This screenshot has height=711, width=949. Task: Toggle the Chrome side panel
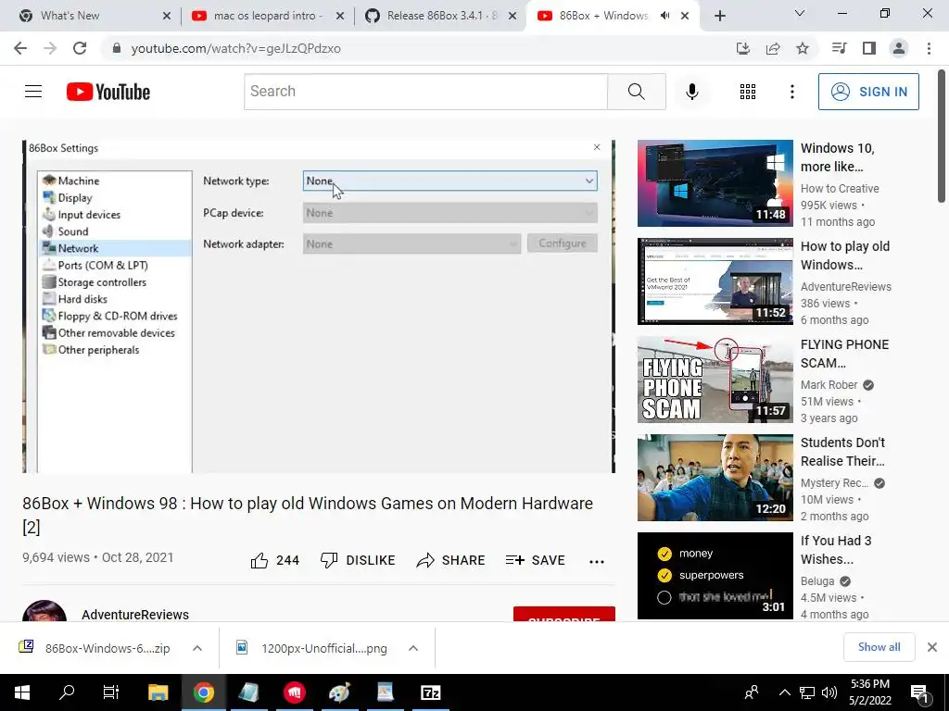pyautogui.click(x=869, y=48)
